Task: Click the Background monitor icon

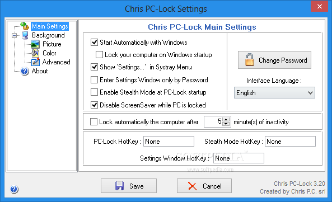Action: pos(25,35)
